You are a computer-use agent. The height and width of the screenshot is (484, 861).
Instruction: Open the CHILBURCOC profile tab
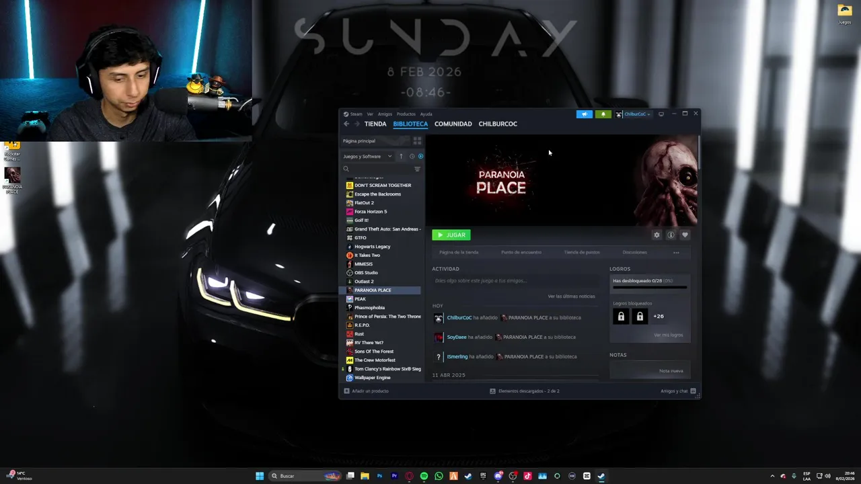click(498, 124)
